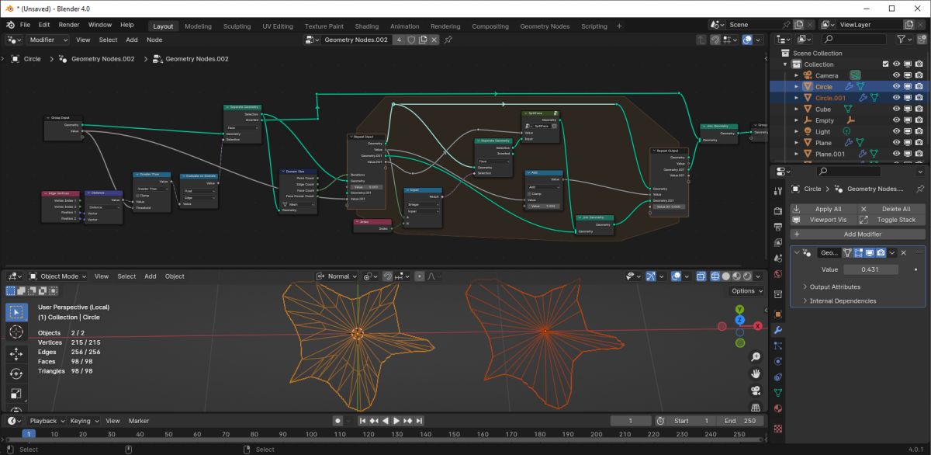The width and height of the screenshot is (931, 455).
Task: Open the Object properties orange square tab
Action: [x=778, y=314]
